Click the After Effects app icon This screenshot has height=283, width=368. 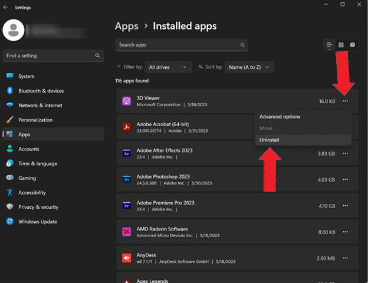click(126, 153)
